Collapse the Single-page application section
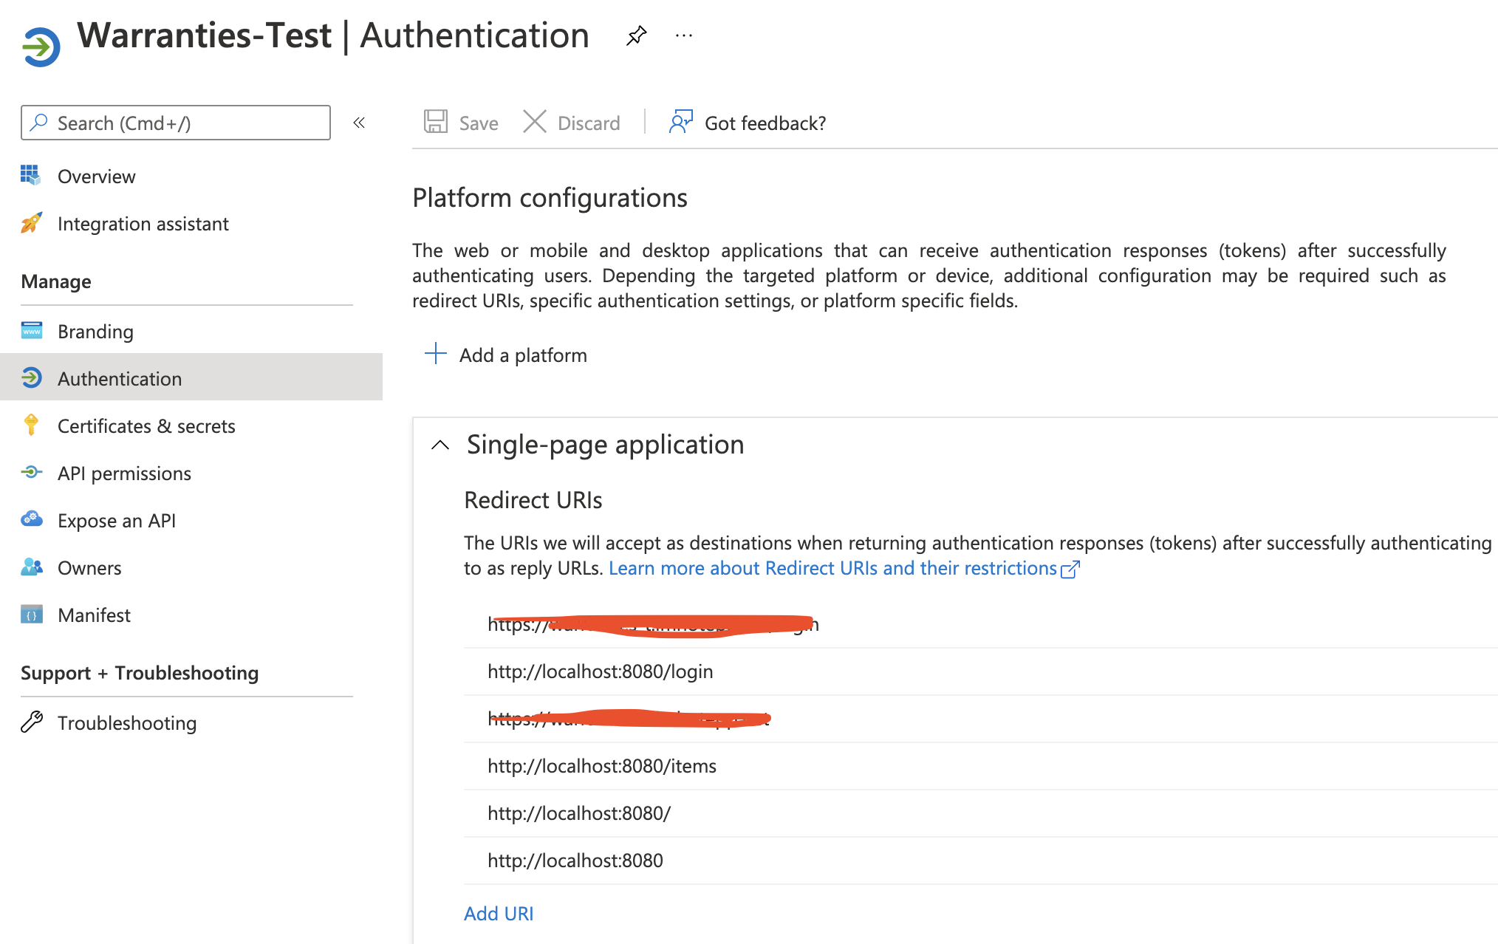This screenshot has height=944, width=1498. (x=440, y=445)
